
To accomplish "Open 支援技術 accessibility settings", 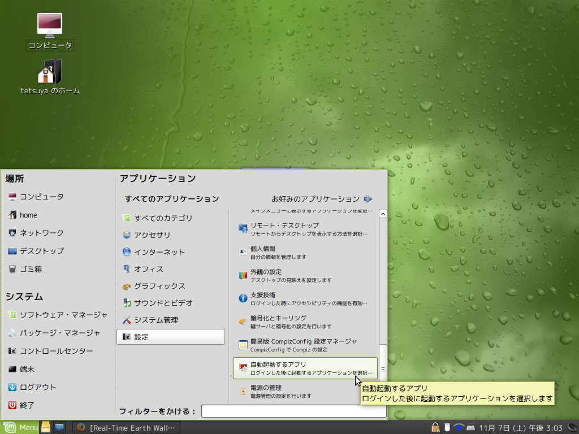I will [305, 299].
